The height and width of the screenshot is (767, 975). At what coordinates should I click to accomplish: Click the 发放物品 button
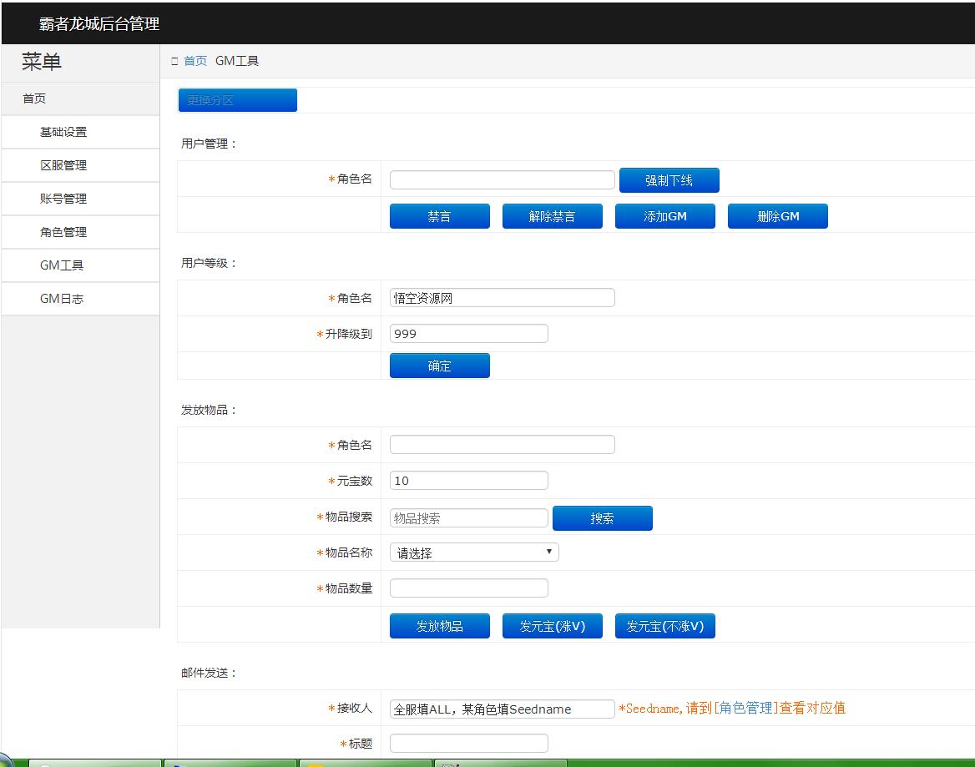tap(439, 626)
